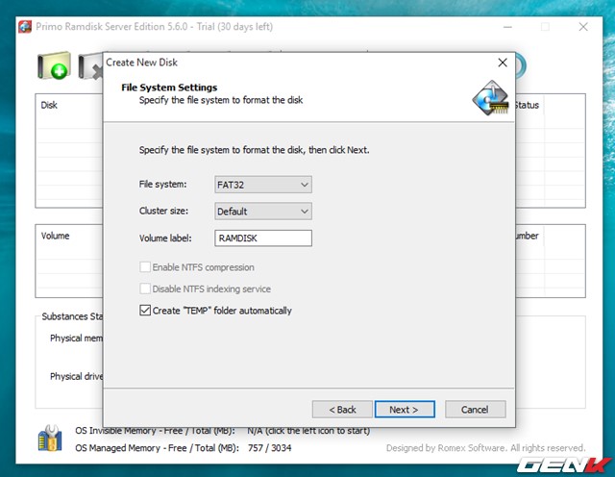Click the create new disk toolbar icon

(55, 65)
